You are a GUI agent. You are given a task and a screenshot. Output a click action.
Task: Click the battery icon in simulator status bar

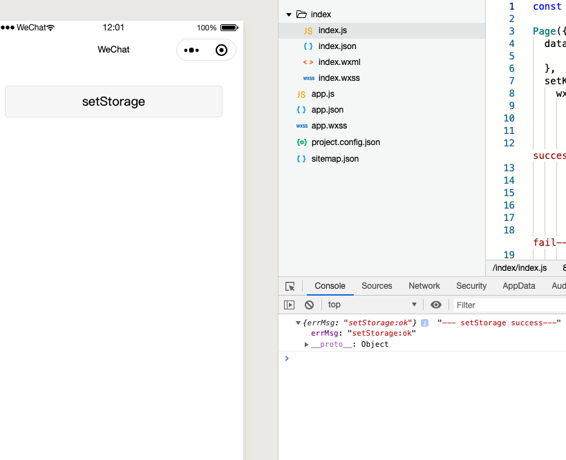pos(229,28)
